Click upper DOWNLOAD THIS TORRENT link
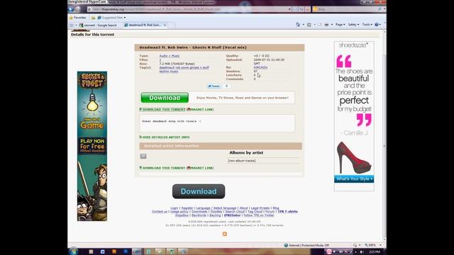This screenshot has height=255, width=454. 164,110
